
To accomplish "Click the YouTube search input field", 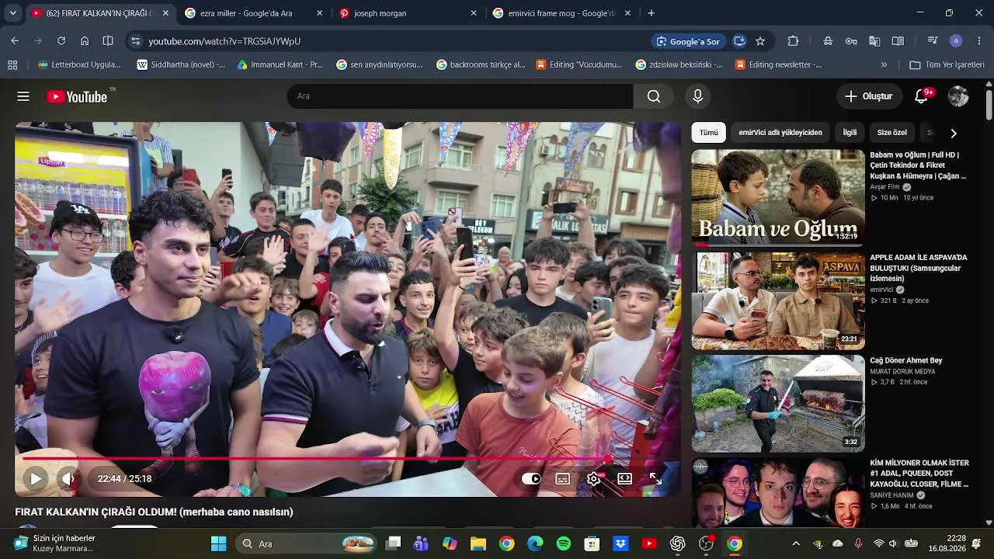I will 461,96.
